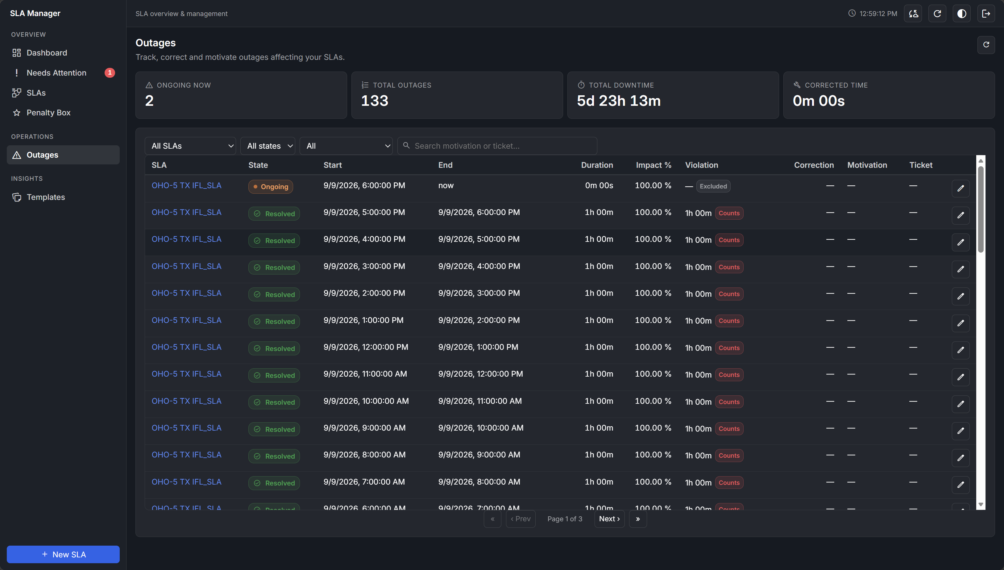Edit the 9:00:00 AM outage with pencil icon
This screenshot has width=1004, height=570.
(960, 431)
